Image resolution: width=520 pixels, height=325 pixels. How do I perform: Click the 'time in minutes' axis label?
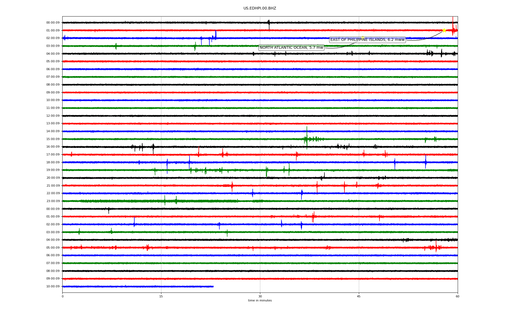260,301
